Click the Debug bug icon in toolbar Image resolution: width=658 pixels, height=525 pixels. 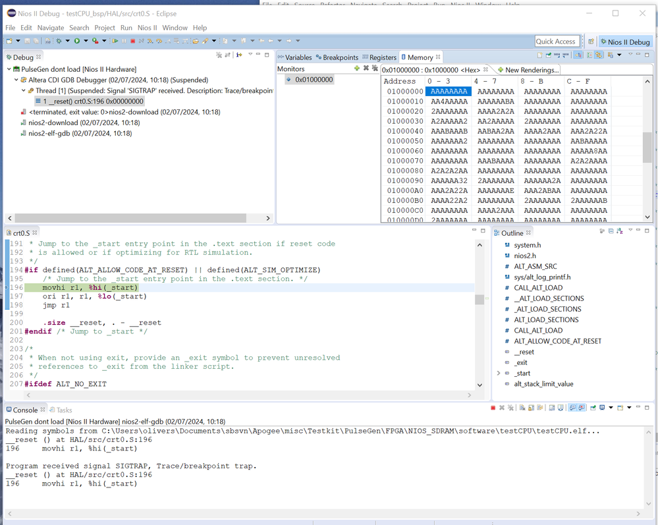coord(59,41)
